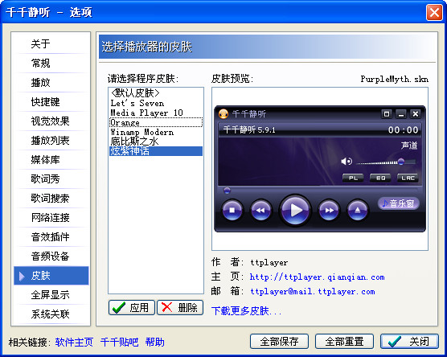This screenshot has height=357, width=447.
Task: Open 网络连接 network connection settings
Action: click(51, 218)
